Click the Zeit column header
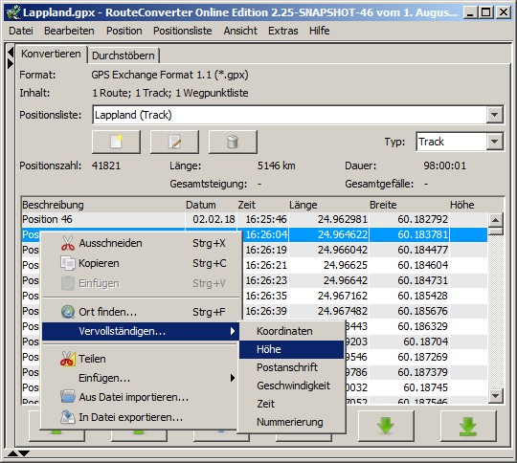The image size is (517, 463). (x=262, y=205)
